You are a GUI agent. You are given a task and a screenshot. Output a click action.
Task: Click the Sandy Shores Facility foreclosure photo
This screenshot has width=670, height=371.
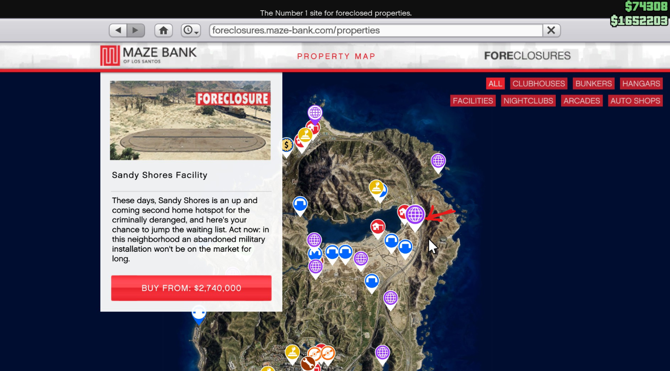(190, 120)
